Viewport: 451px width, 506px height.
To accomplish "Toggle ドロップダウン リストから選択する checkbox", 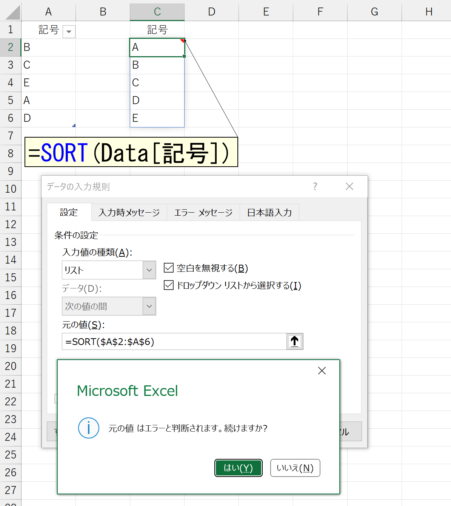I will 169,285.
